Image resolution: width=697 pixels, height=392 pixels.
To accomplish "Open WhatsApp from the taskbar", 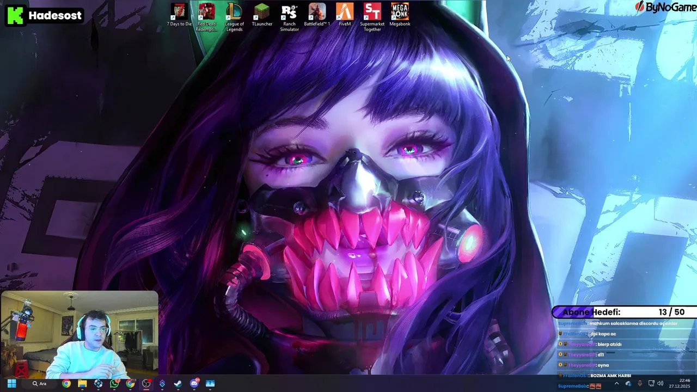I will (114, 383).
